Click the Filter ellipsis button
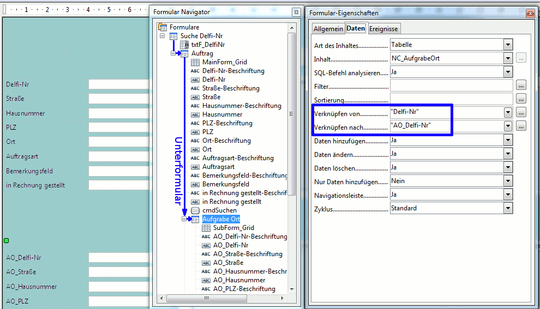540x309 pixels. pos(521,86)
